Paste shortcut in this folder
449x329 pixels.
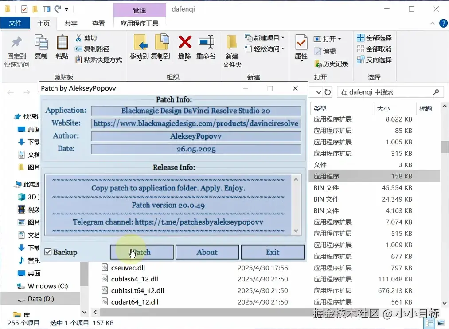98,60
